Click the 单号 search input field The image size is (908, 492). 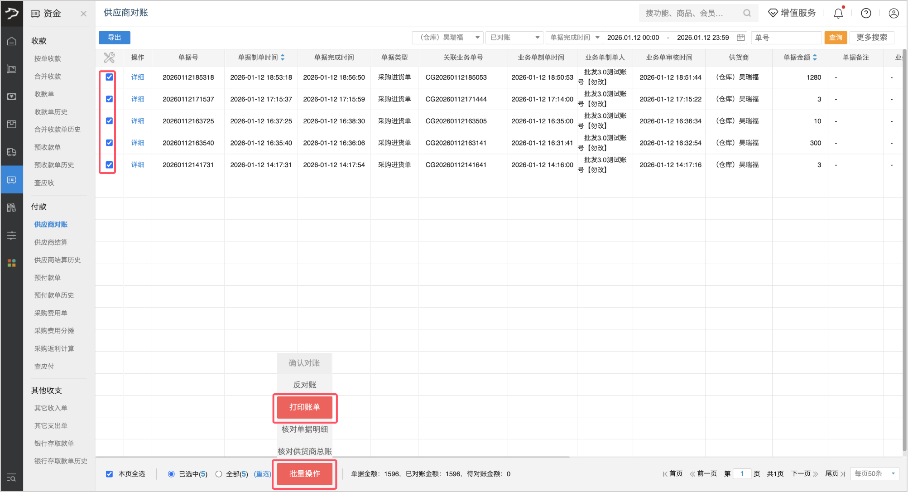click(x=786, y=38)
